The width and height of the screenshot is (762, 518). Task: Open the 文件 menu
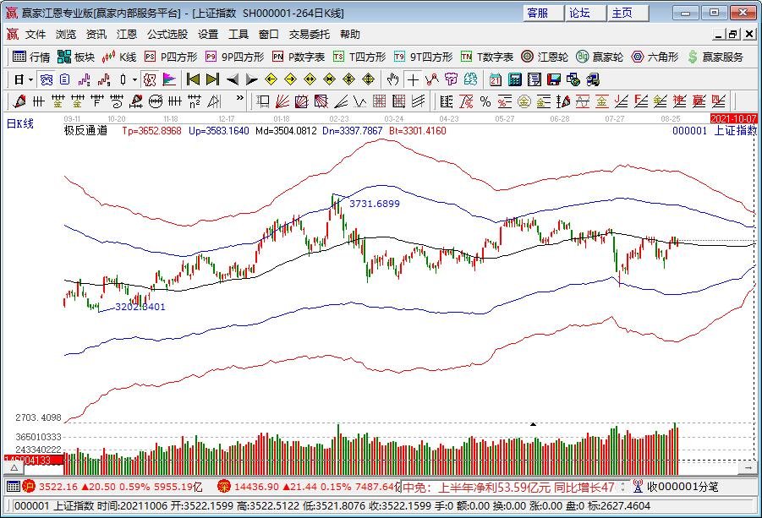click(x=36, y=35)
